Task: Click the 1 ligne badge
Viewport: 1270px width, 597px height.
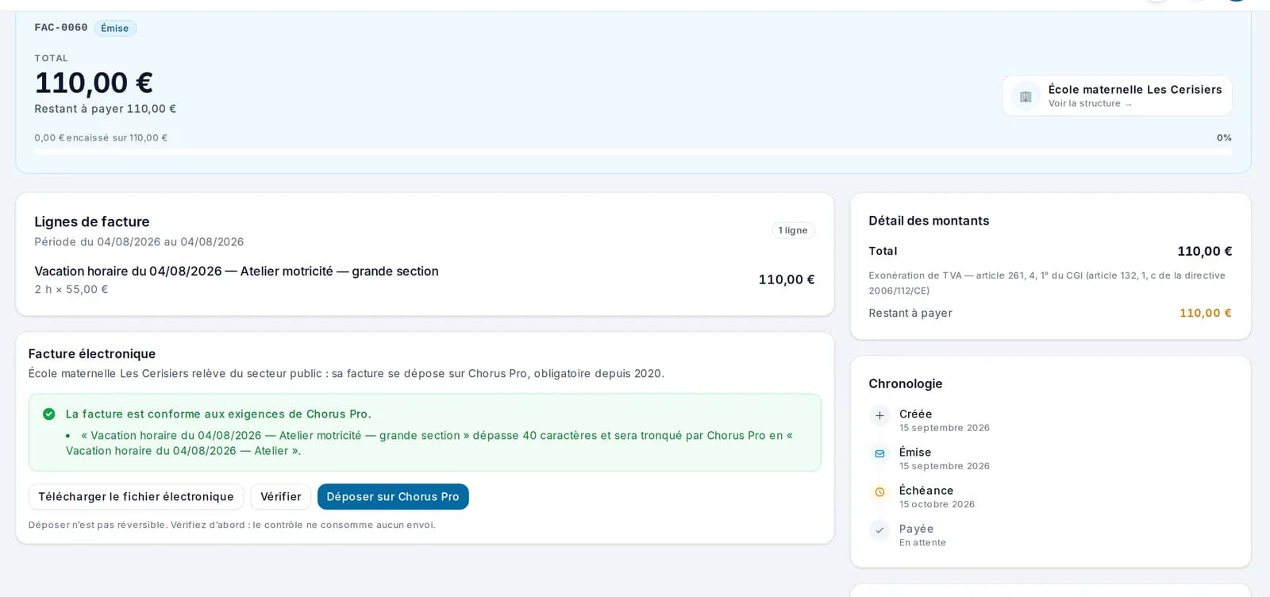Action: [793, 230]
